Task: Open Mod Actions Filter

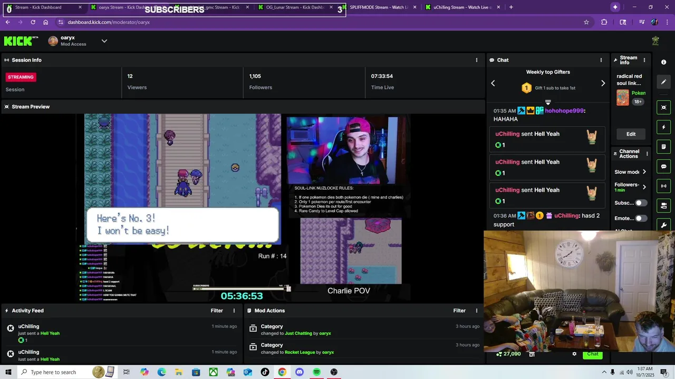Action: 459,311
